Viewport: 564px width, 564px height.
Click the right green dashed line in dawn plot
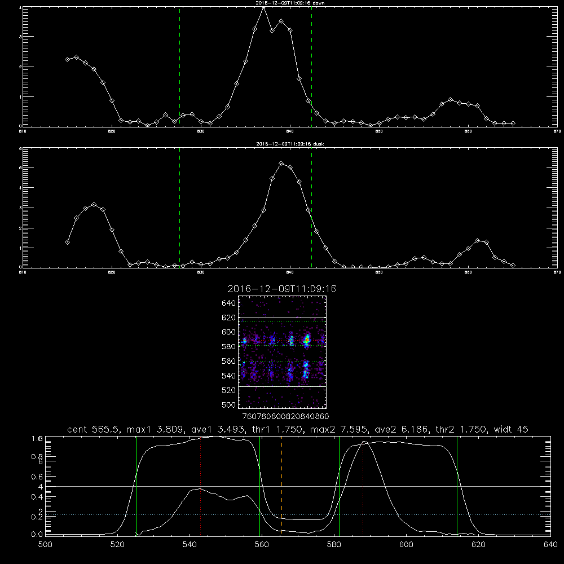311,67
